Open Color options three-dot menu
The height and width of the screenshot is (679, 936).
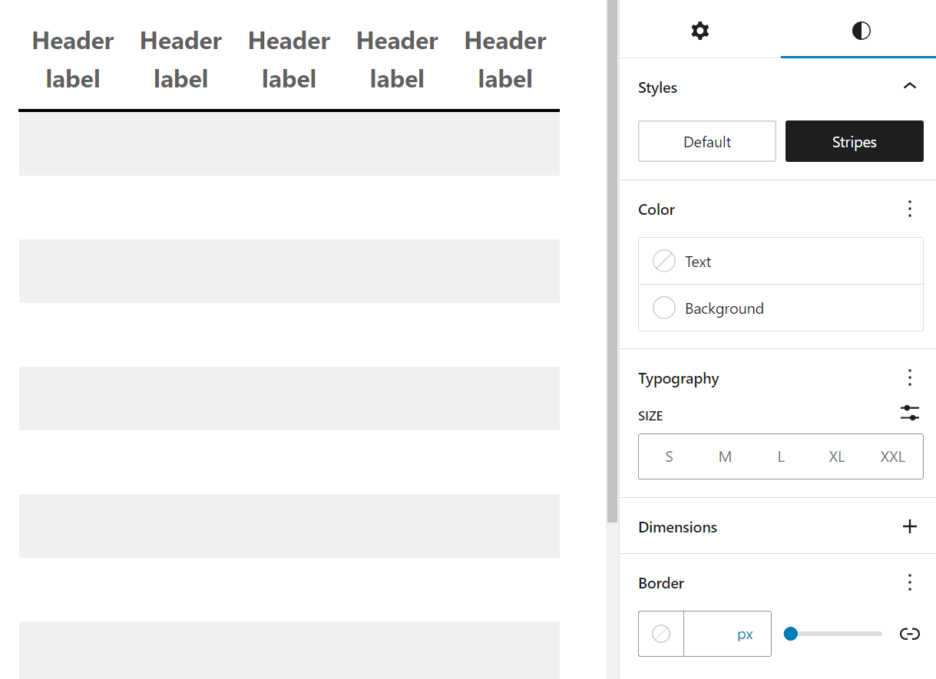(910, 209)
